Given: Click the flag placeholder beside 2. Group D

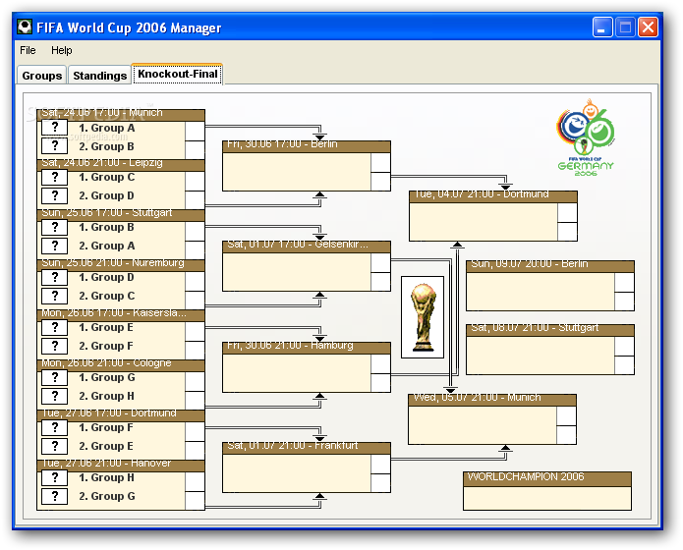Looking at the screenshot, I should click(54, 196).
